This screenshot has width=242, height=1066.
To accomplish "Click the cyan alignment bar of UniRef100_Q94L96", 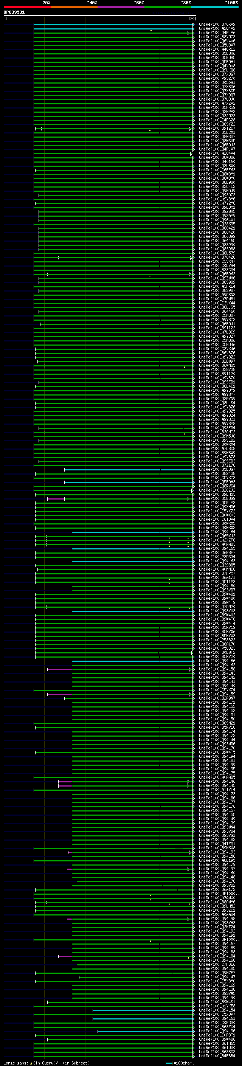I will 146,1031.
